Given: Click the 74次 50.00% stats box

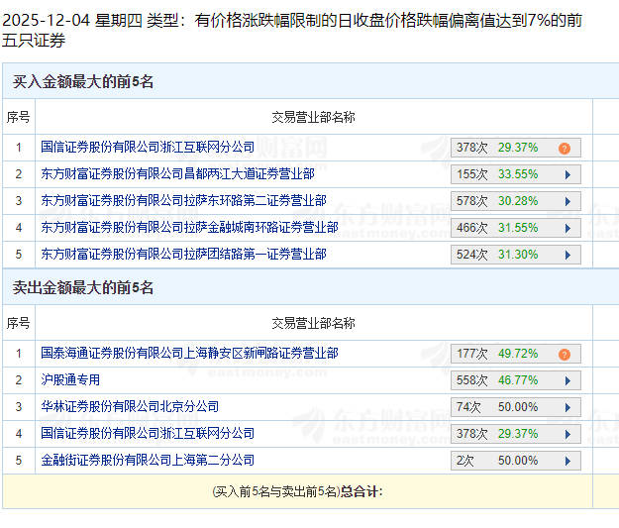Looking at the screenshot, I should click(516, 407).
